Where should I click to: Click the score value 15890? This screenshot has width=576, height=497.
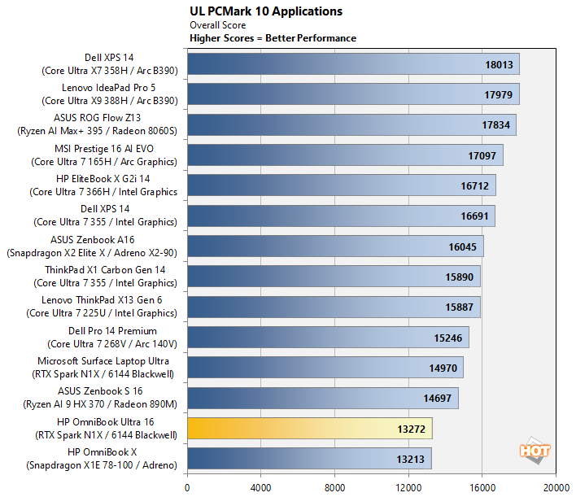tap(460, 277)
